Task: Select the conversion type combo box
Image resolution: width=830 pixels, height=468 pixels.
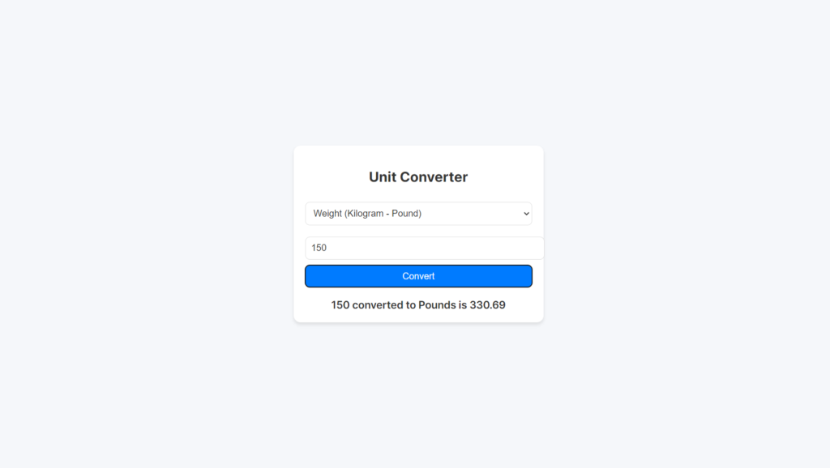Action: pos(418,214)
